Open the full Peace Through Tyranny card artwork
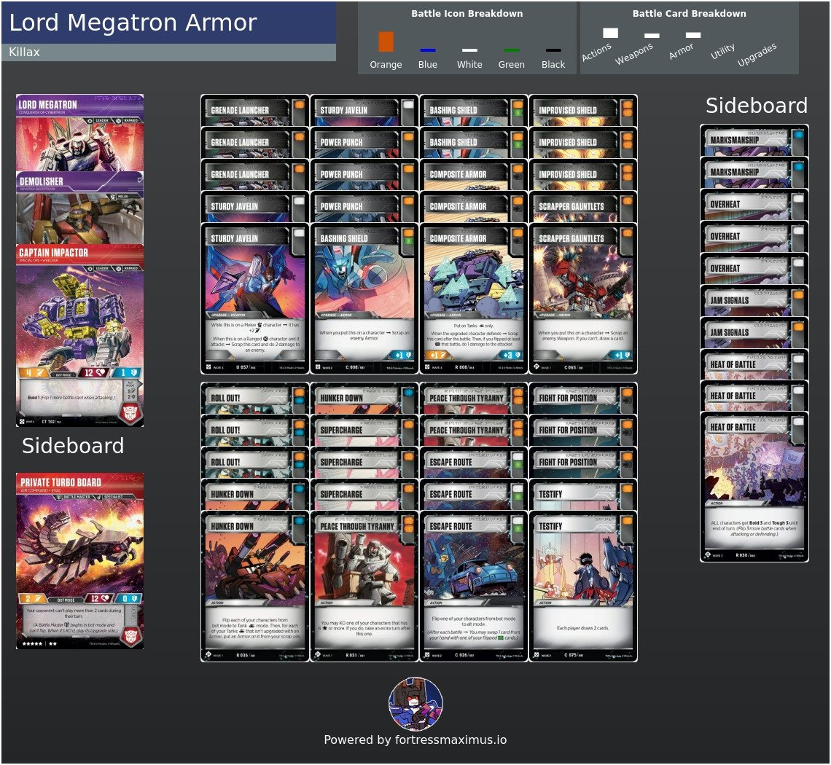Viewport: 831px width, 765px height. coord(364,566)
